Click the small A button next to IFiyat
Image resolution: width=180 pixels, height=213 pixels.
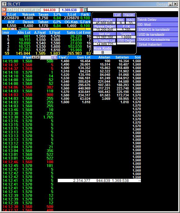coord(34,57)
